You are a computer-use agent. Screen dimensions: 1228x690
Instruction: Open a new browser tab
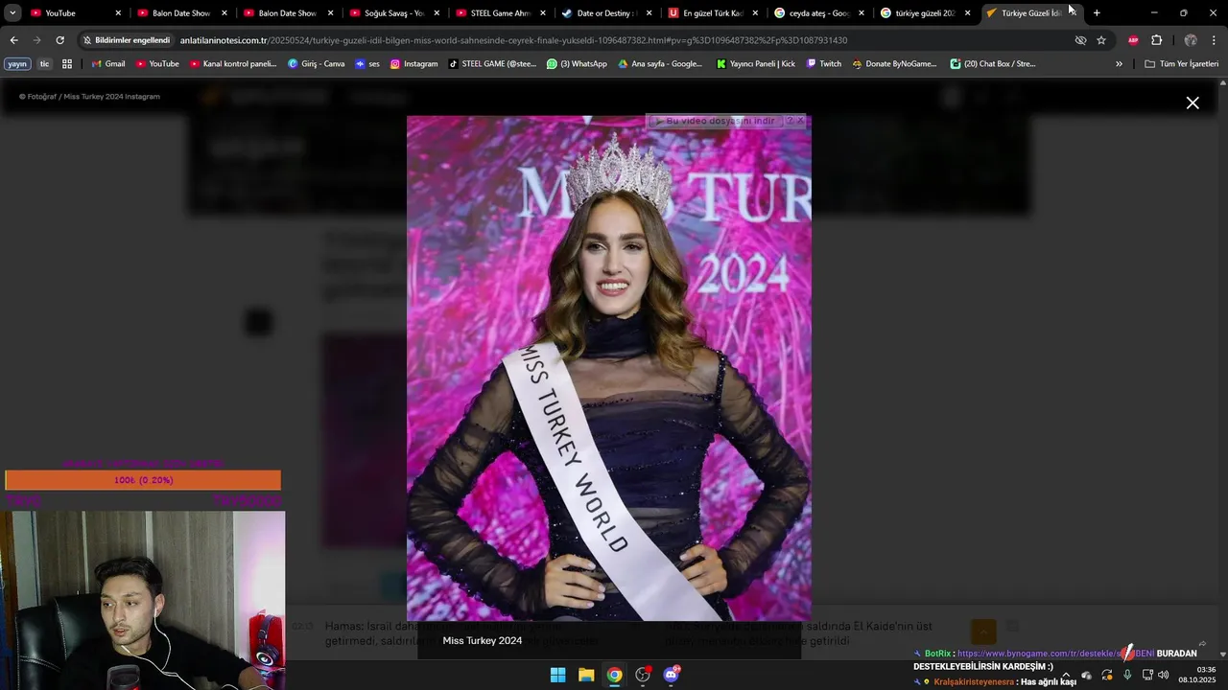(1097, 12)
